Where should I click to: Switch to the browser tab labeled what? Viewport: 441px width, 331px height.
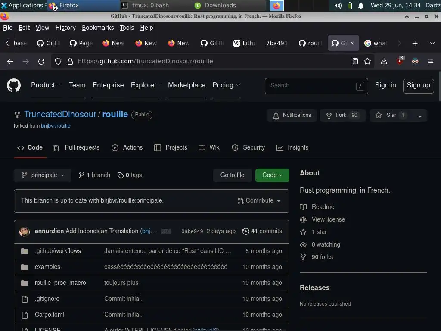[377, 43]
